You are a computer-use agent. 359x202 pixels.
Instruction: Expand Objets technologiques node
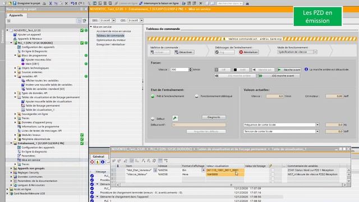coord(15,68)
